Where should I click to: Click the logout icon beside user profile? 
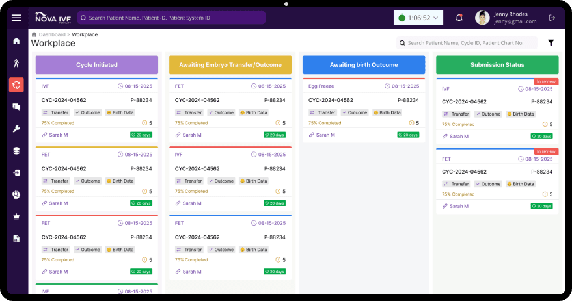[x=552, y=18]
